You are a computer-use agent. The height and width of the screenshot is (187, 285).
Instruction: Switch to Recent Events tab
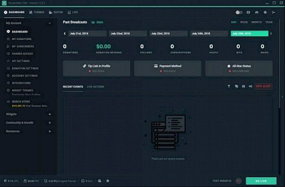point(73,87)
